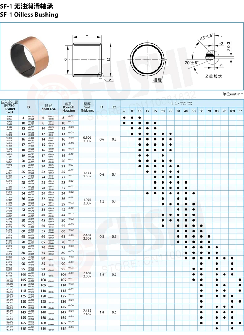This screenshot has width=244, height=335.
Task: Click the 'f1' column header
Action: click(x=102, y=107)
